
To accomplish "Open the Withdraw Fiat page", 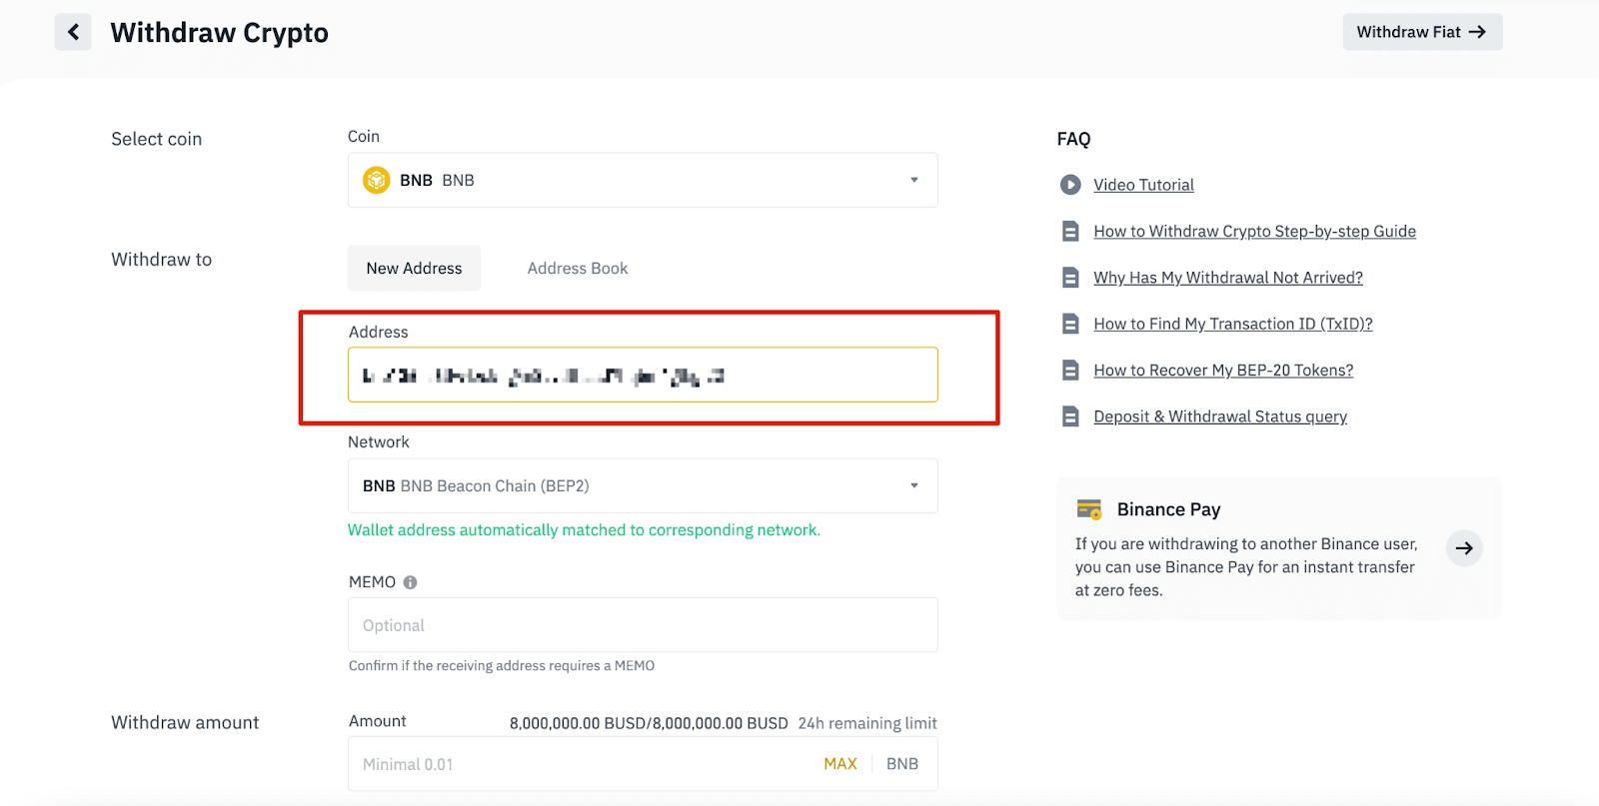I will click(x=1422, y=32).
